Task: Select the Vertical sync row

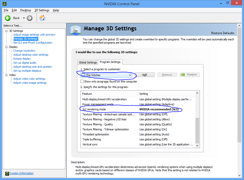Action: (x=138, y=144)
